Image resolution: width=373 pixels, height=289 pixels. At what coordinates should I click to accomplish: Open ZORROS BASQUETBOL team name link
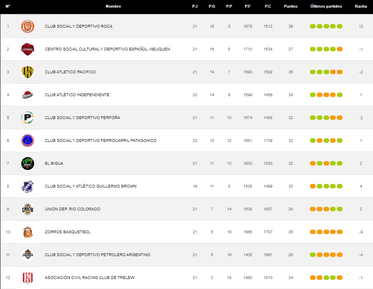pos(67,232)
